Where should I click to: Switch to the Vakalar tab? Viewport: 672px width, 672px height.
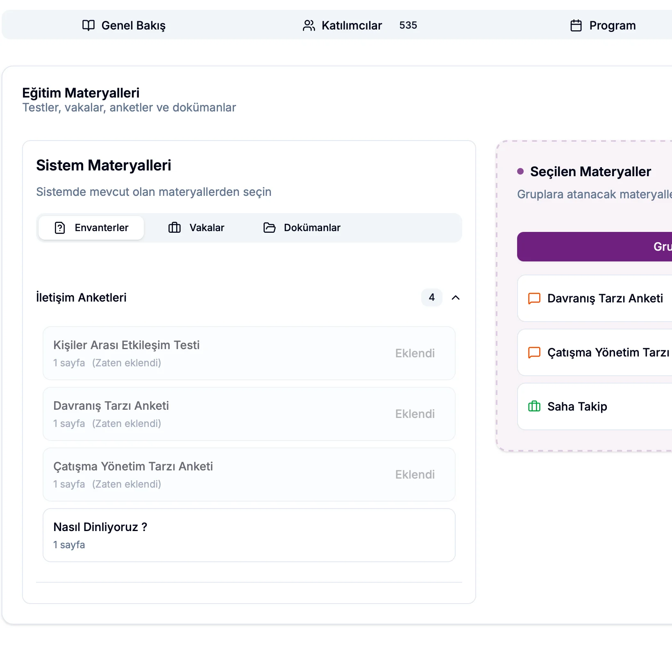pyautogui.click(x=197, y=228)
